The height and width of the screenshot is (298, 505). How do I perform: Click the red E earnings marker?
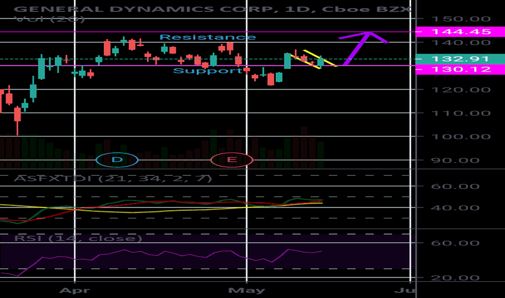tap(231, 160)
